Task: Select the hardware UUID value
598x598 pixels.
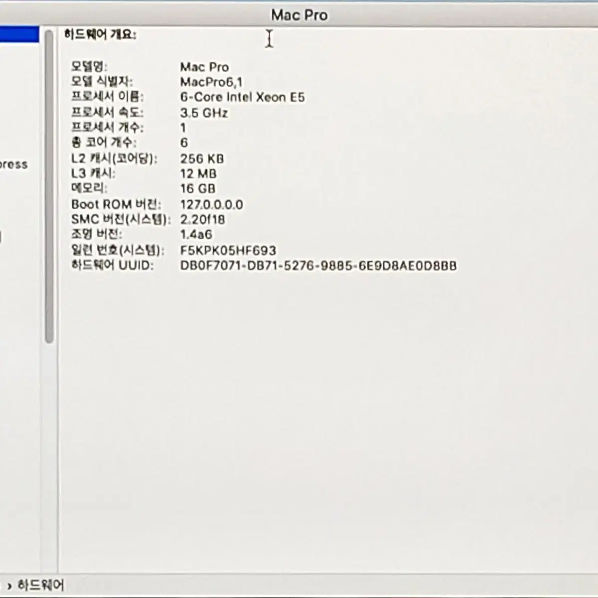Action: coord(318,266)
